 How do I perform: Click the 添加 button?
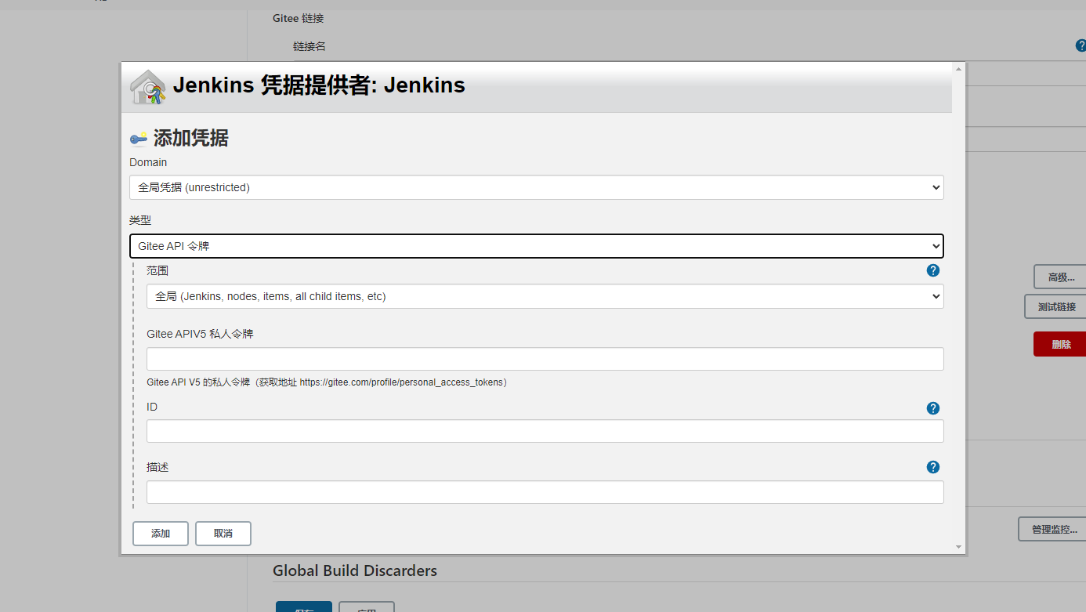[x=161, y=534]
